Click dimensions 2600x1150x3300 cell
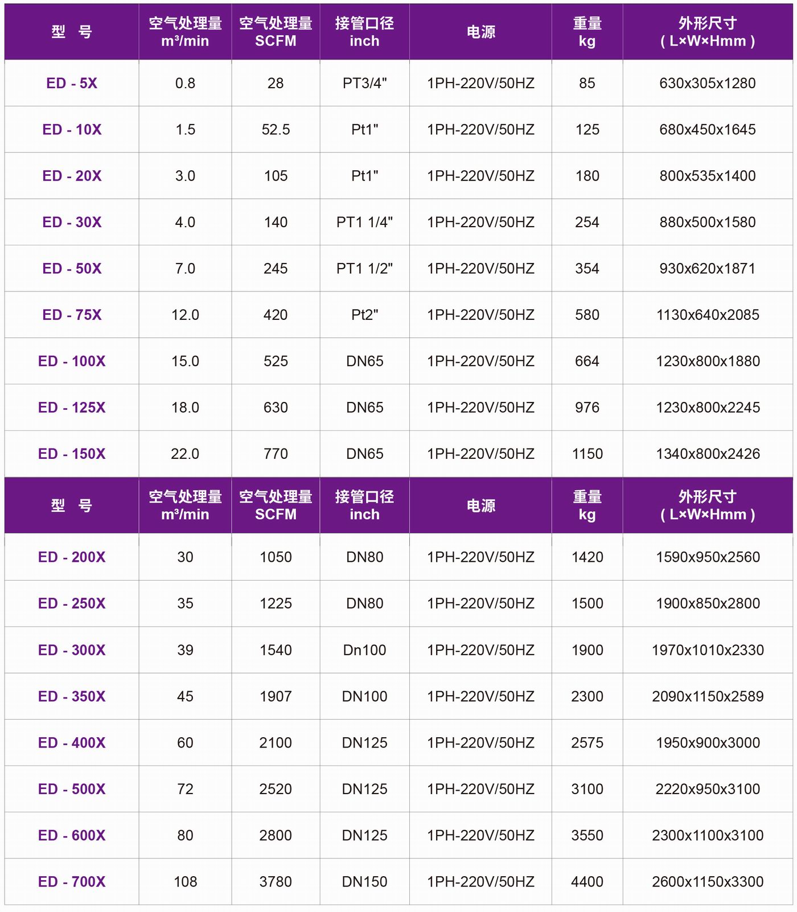 tap(707, 881)
